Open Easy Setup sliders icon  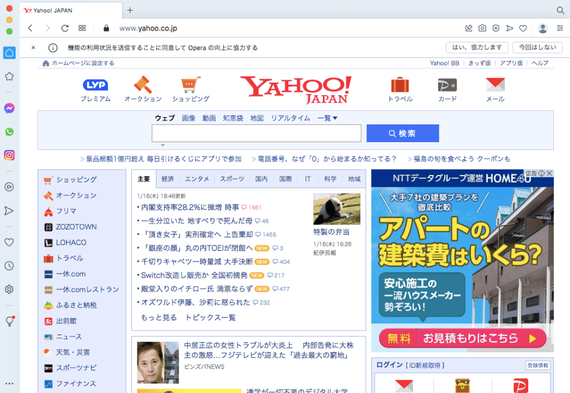pyautogui.click(x=560, y=28)
